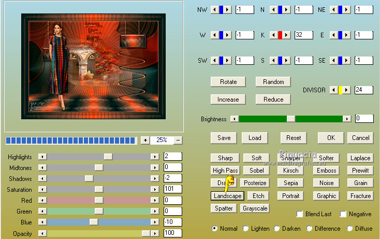Select the Darken blend mode
The image size is (380, 239).
point(277,229)
